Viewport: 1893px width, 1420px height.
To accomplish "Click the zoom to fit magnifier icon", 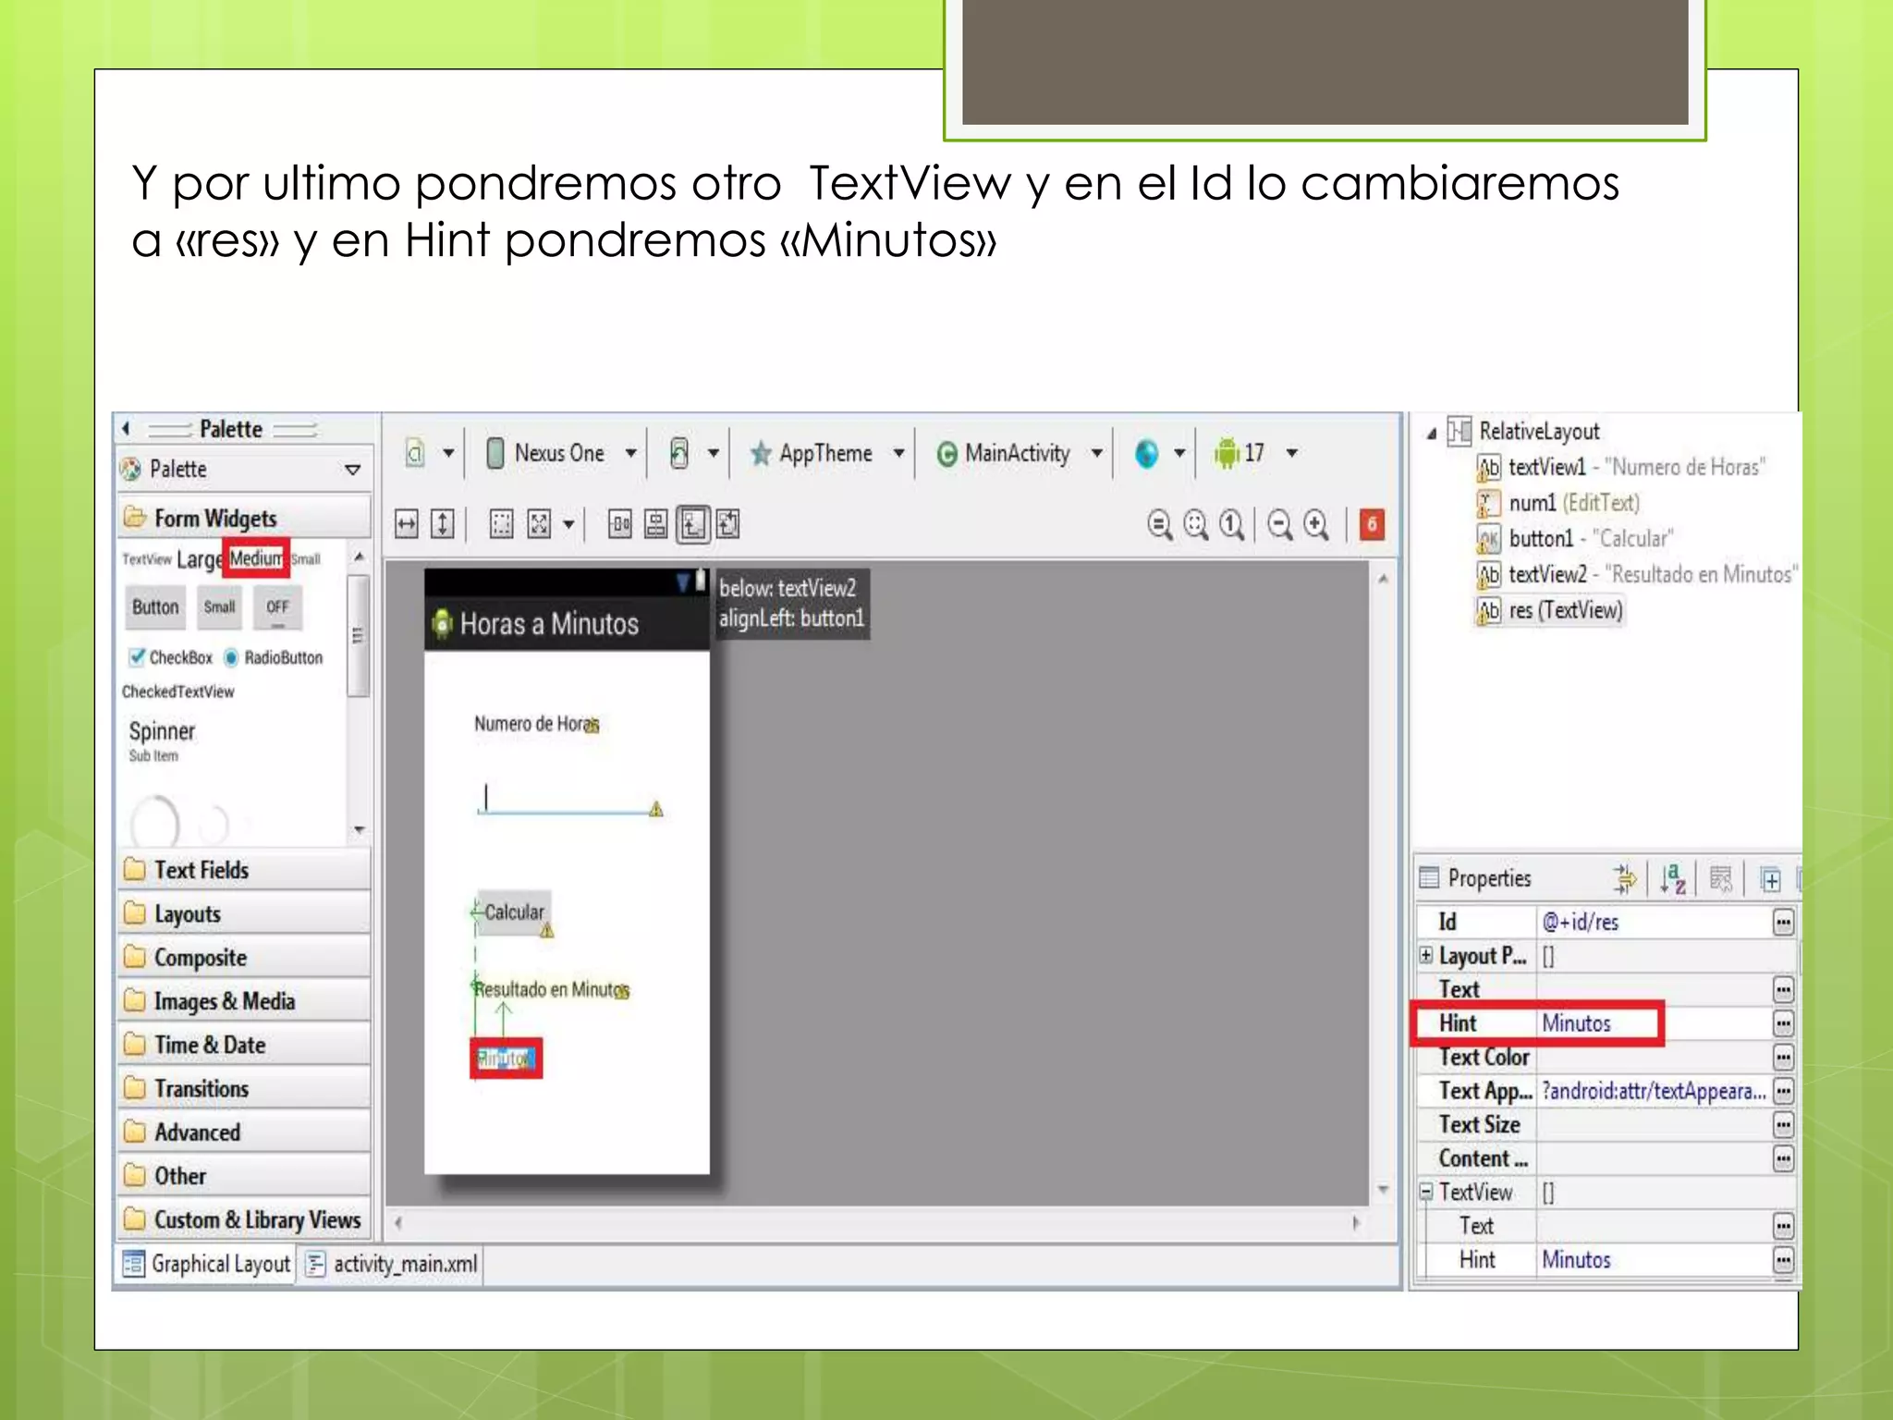I will pos(1195,525).
